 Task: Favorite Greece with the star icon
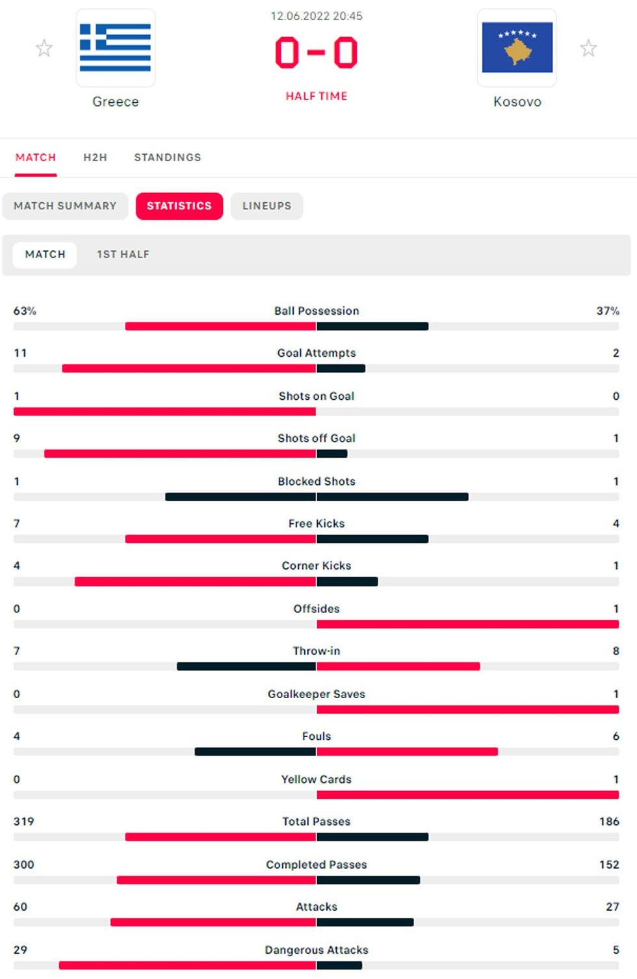coord(44,48)
